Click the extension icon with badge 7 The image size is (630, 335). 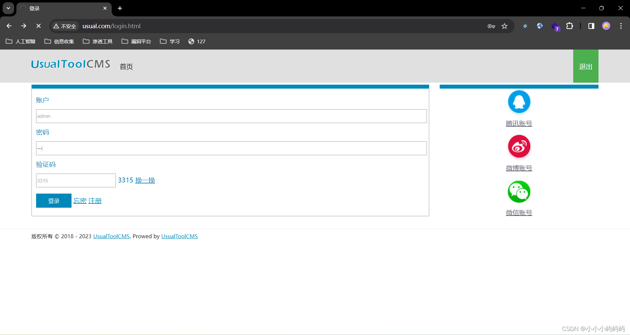(x=556, y=27)
